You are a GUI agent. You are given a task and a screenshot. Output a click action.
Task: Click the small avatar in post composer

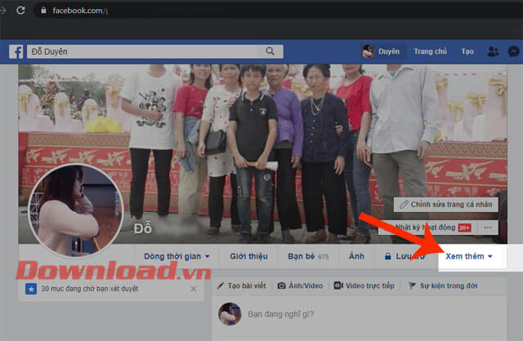tap(230, 314)
